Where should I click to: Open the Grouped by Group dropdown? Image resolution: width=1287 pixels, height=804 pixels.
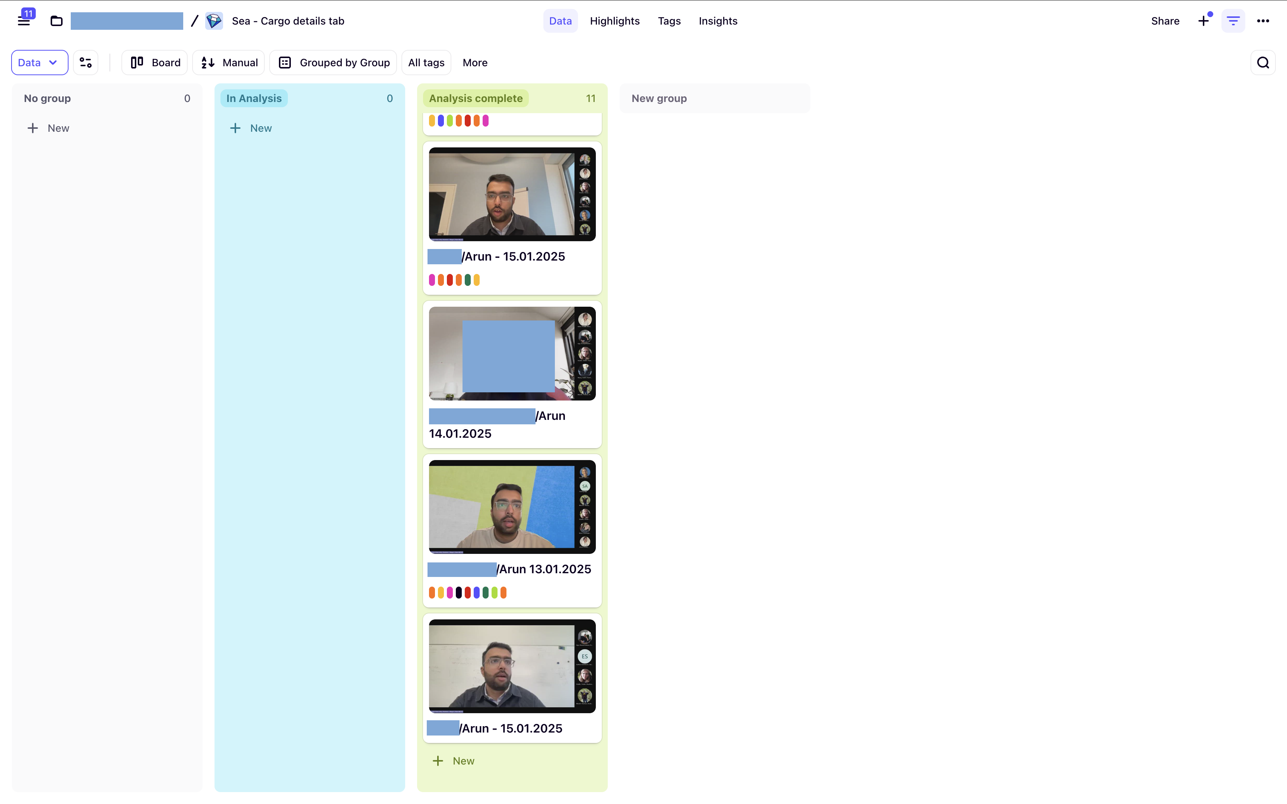(333, 63)
